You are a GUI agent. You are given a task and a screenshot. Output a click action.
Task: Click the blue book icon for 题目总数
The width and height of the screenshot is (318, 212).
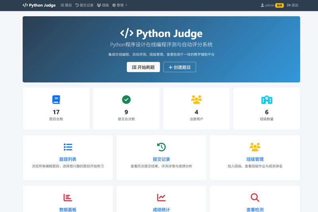click(x=56, y=99)
